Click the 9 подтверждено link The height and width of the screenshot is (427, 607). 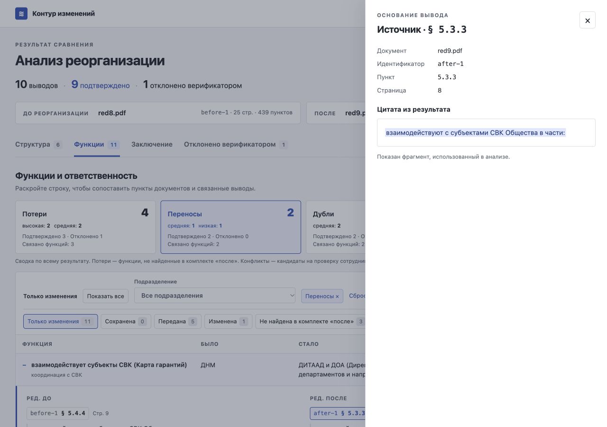click(x=101, y=85)
